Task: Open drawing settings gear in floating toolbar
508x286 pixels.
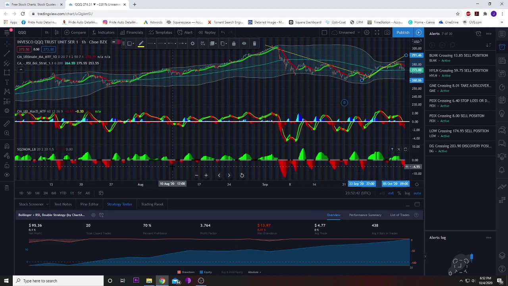Action: point(192,43)
